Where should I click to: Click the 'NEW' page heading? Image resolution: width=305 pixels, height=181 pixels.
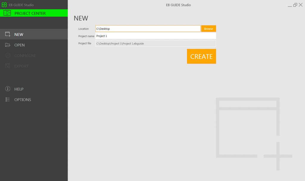click(x=81, y=18)
